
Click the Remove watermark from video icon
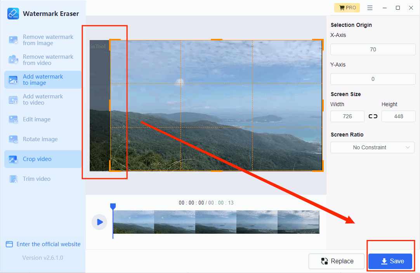[x=14, y=60]
